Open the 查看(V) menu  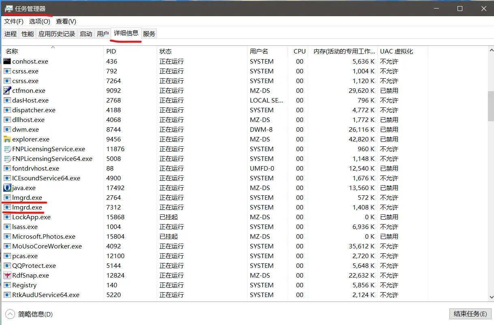pos(66,21)
